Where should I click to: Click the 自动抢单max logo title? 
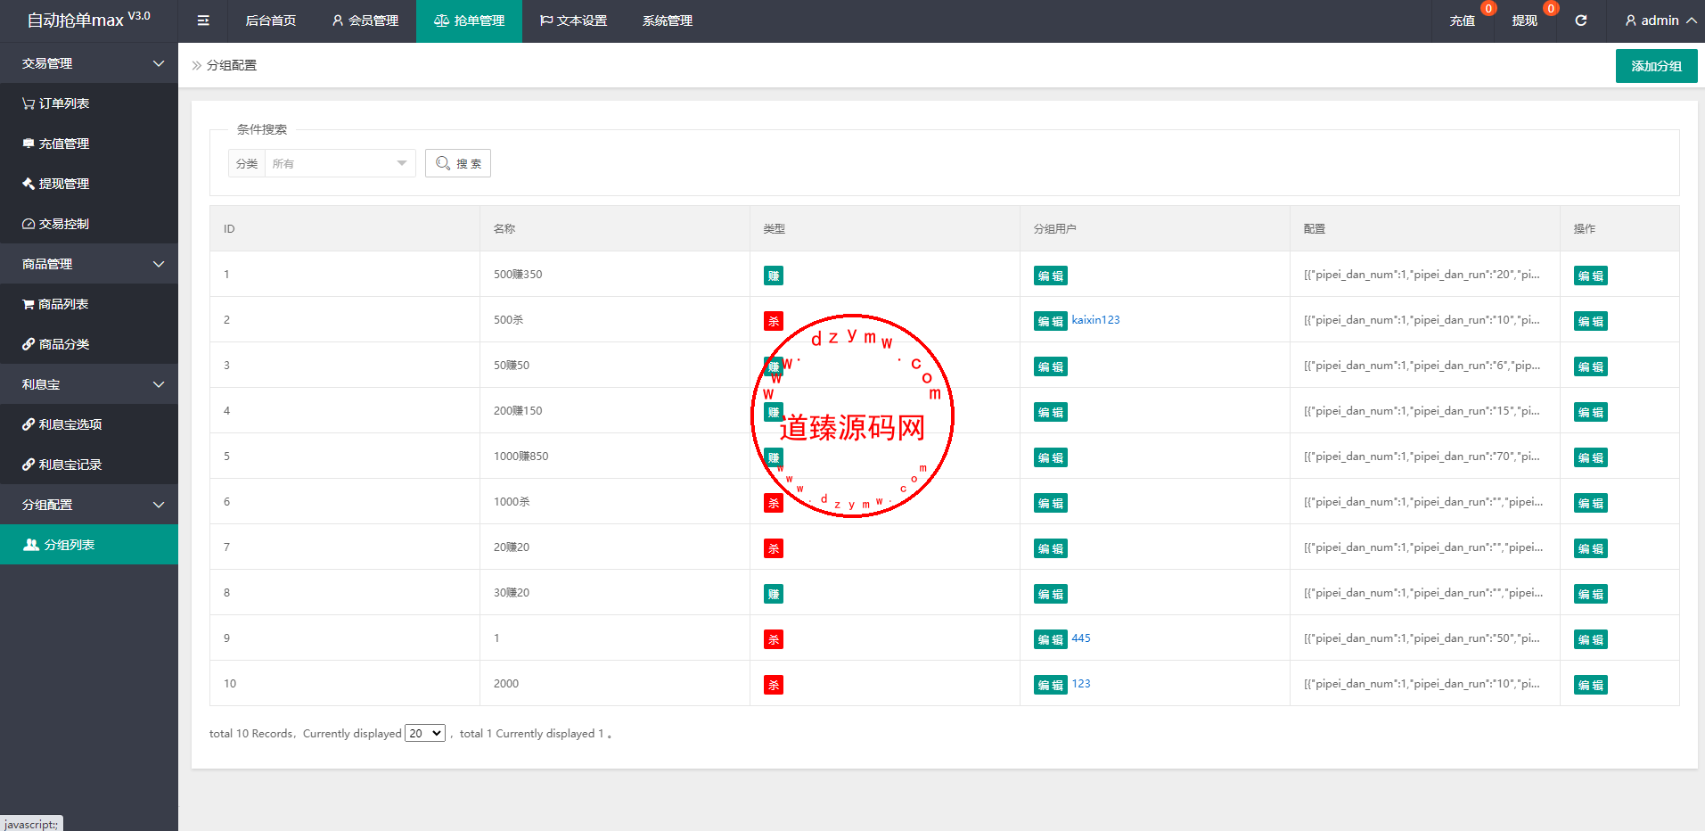coord(88,19)
